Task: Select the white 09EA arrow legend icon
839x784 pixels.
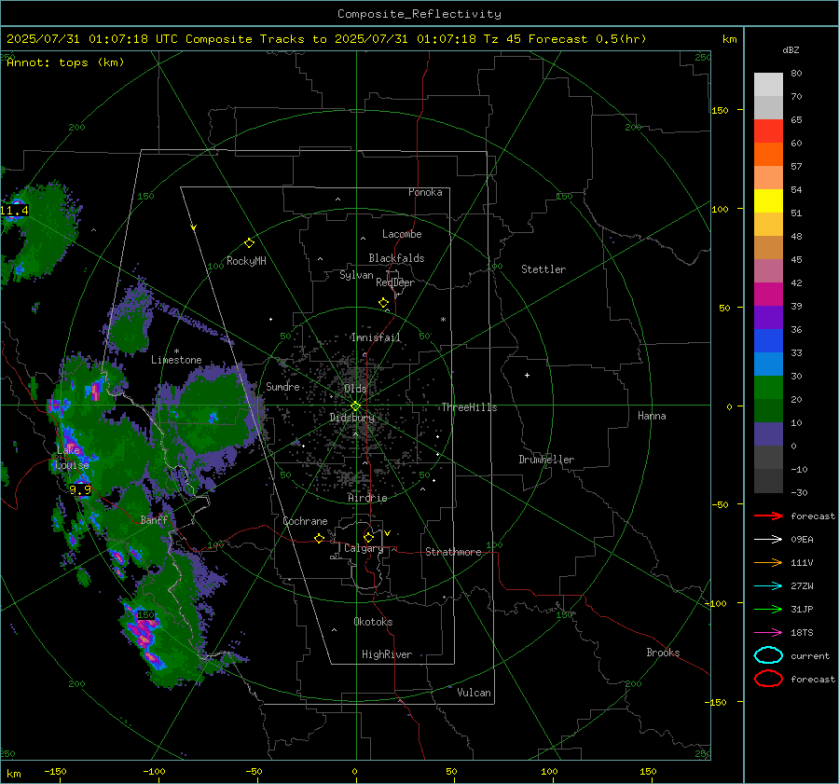Action: pos(768,540)
